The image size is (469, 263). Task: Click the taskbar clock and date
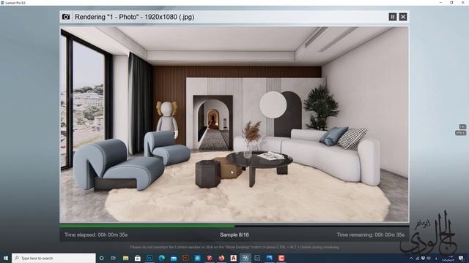click(448, 258)
